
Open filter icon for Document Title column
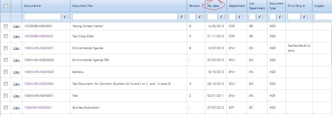(181, 17)
